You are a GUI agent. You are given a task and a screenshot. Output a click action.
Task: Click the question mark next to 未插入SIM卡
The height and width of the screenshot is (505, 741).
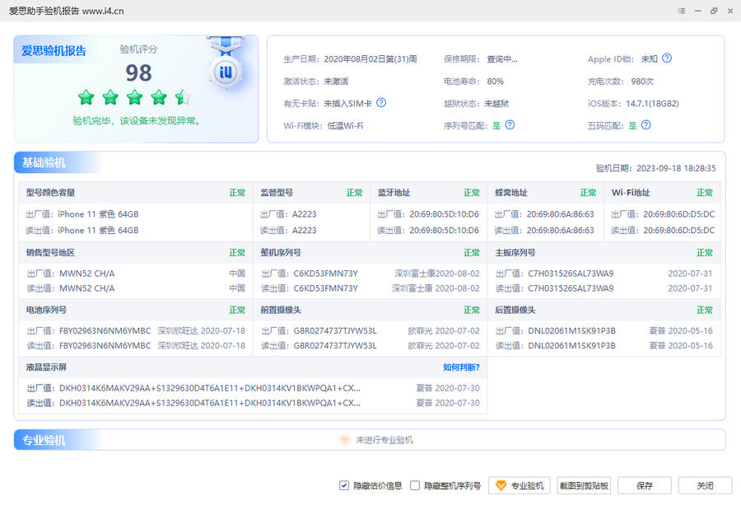click(x=381, y=103)
